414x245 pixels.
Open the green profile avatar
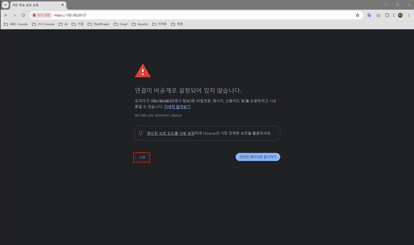pyautogui.click(x=400, y=15)
